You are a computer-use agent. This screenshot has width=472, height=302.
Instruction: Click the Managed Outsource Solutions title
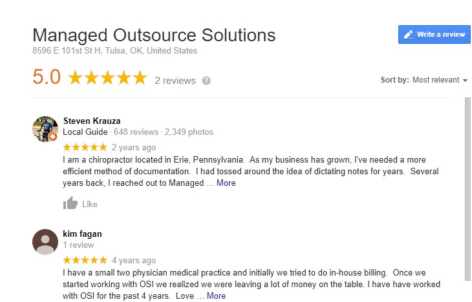(154, 34)
